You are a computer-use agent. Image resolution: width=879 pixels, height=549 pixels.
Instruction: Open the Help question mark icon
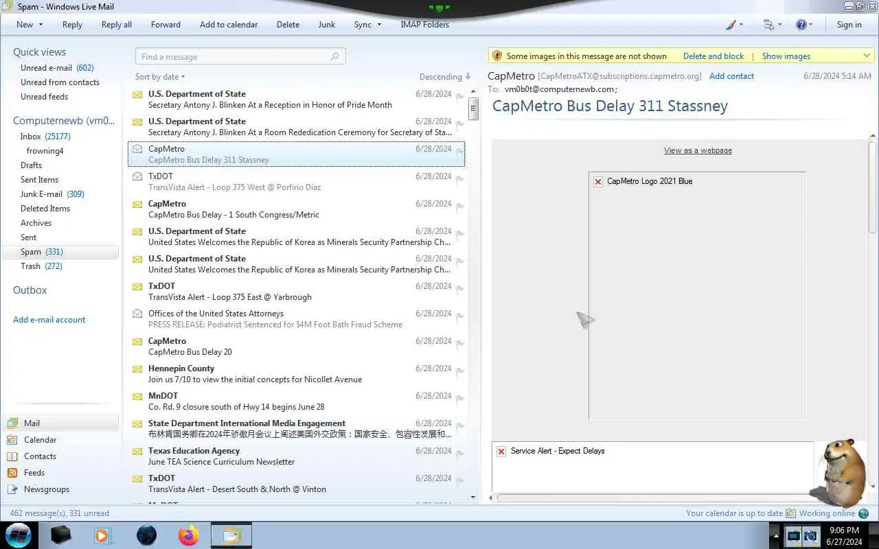[801, 25]
